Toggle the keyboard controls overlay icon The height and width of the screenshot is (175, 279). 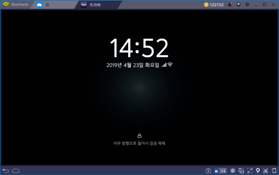(216, 170)
